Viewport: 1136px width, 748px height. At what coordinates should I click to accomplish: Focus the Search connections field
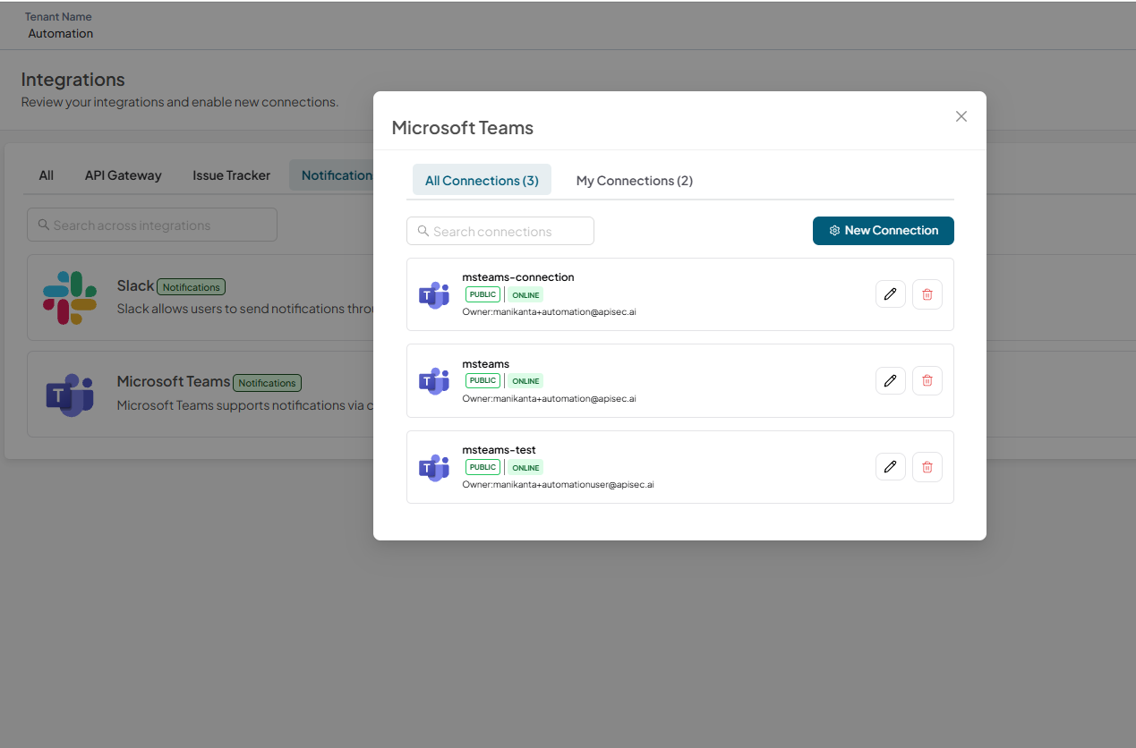tap(500, 231)
